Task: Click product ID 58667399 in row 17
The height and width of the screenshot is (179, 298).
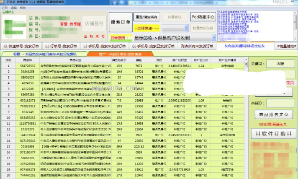Action: tap(28, 158)
